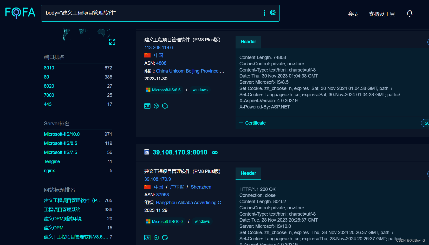Click 广东省 region link
This screenshot has width=429, height=245.
pyautogui.click(x=177, y=187)
